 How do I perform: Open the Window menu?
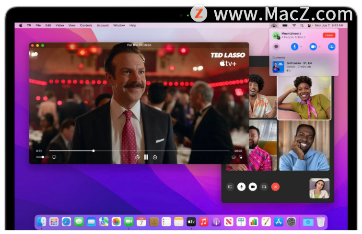pos(119,25)
